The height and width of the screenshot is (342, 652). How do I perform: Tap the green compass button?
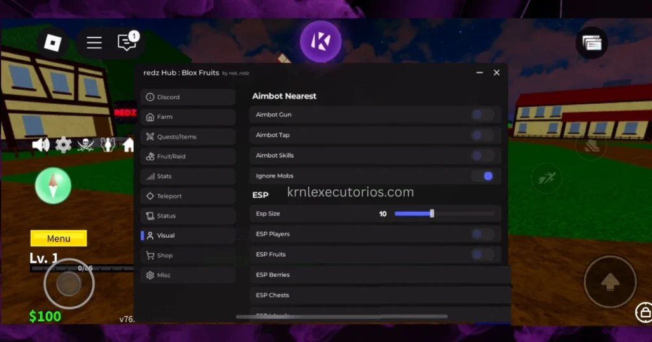[x=53, y=186]
